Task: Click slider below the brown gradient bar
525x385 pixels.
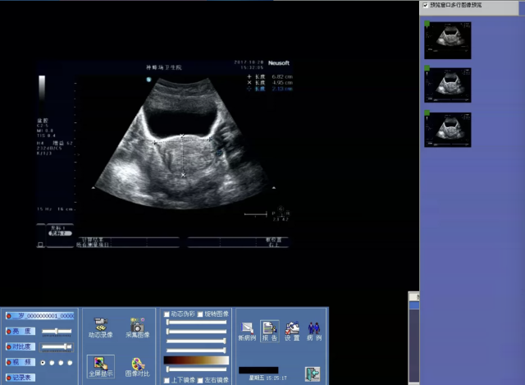Action: (197, 369)
